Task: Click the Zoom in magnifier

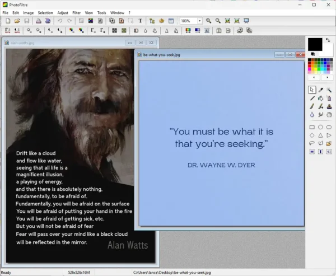Action: [x=208, y=21]
